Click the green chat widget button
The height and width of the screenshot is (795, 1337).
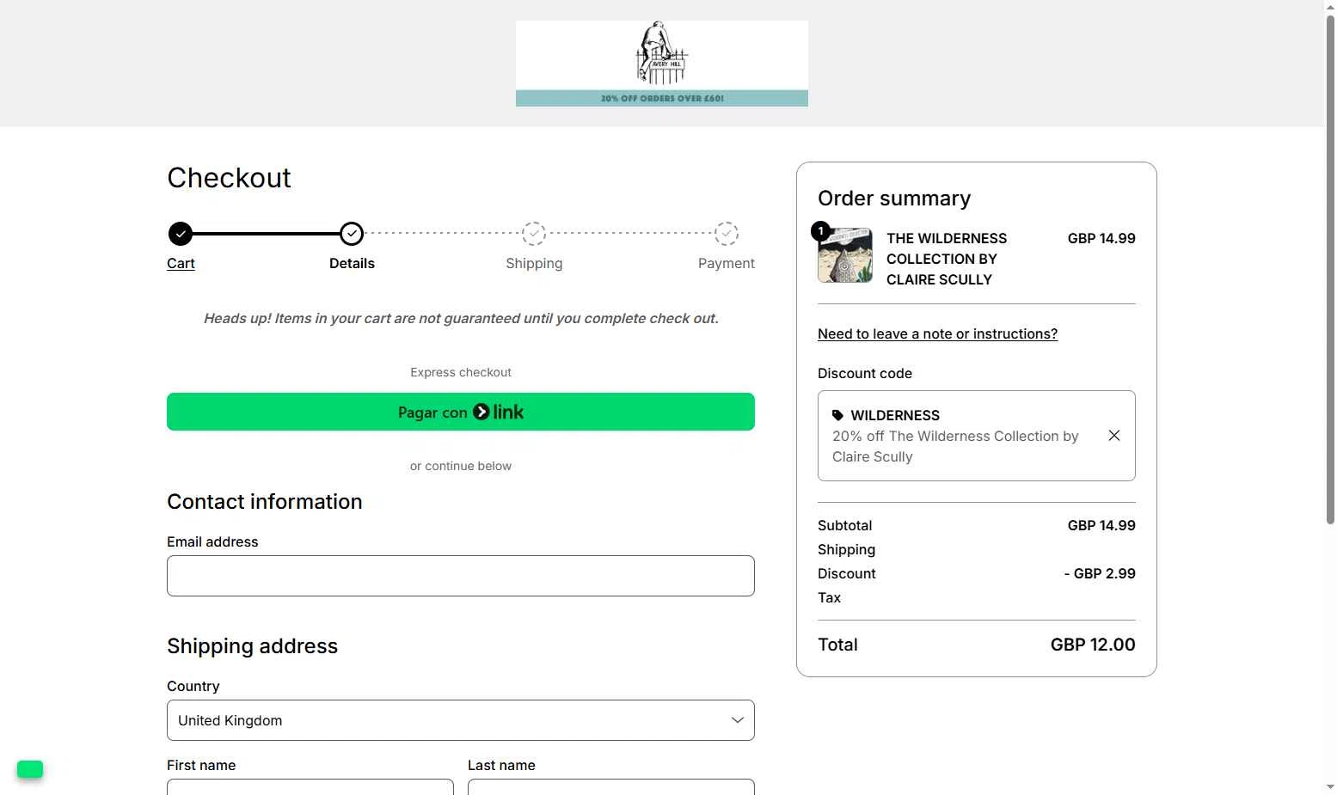point(30,769)
